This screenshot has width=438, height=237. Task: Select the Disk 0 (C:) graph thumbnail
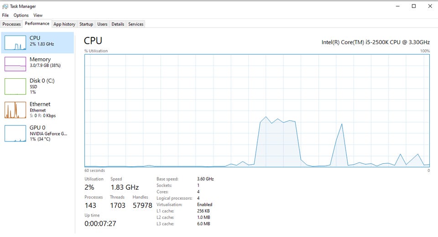15,86
